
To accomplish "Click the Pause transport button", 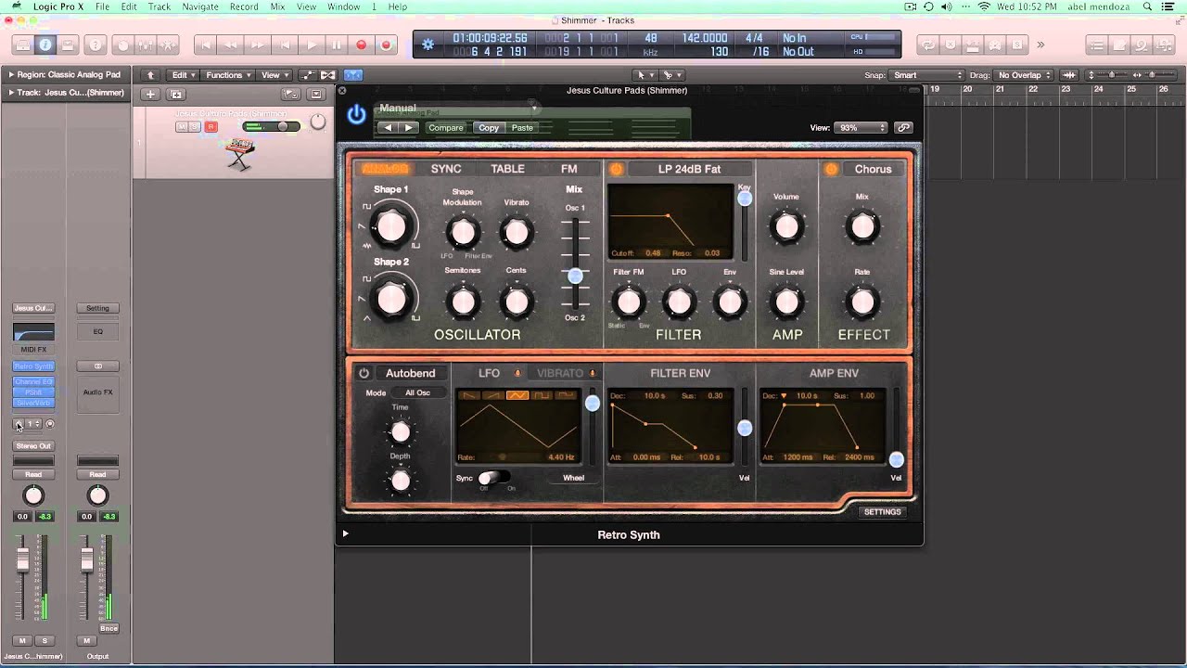I will [x=336, y=45].
